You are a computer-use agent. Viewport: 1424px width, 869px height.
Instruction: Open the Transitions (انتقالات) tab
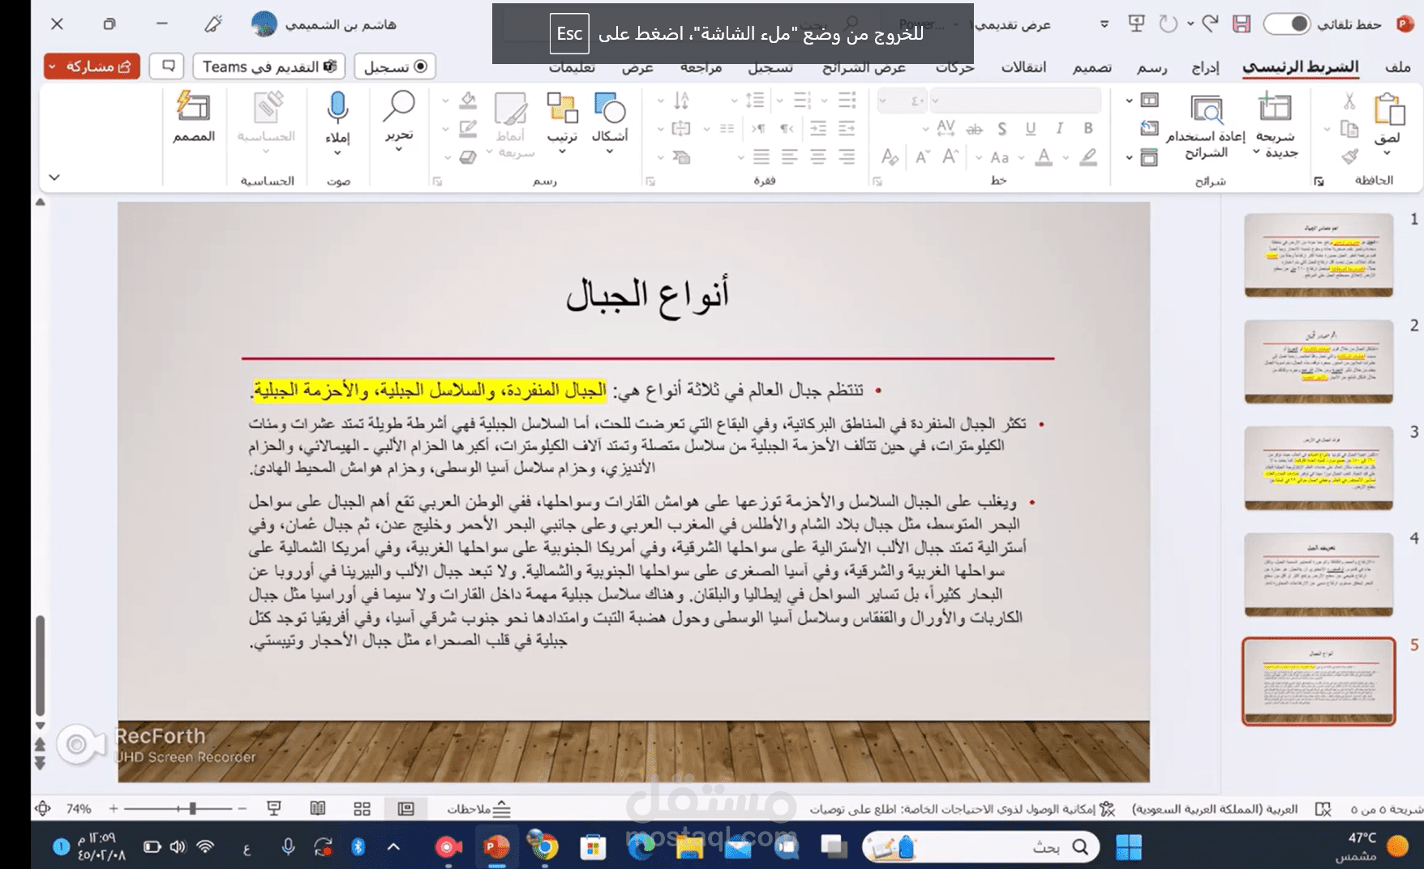pos(1023,66)
